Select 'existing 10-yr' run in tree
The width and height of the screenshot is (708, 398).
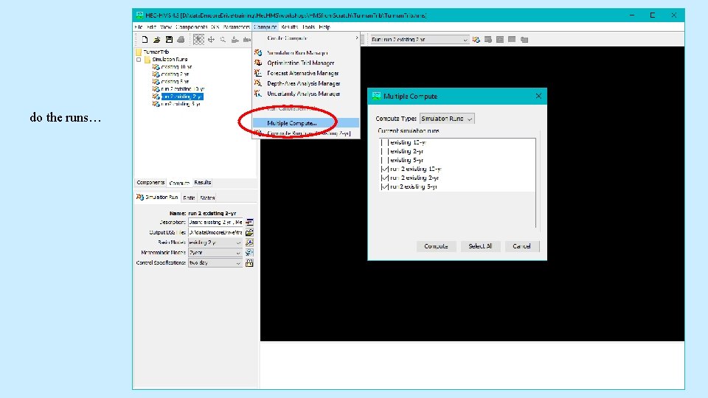(x=176, y=67)
